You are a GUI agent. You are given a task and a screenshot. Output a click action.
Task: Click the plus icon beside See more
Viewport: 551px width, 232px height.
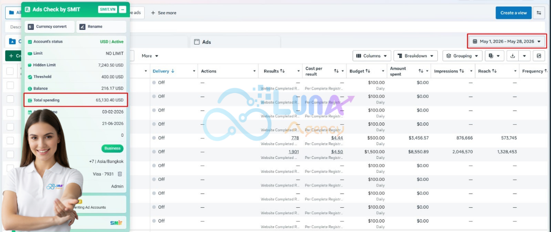pos(153,13)
